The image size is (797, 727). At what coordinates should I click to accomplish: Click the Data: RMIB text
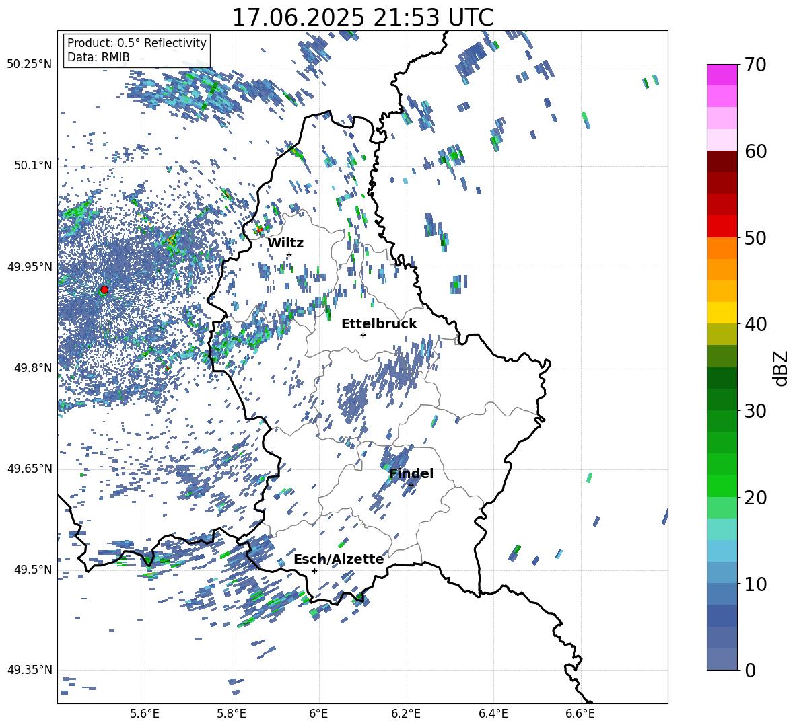coord(98,57)
